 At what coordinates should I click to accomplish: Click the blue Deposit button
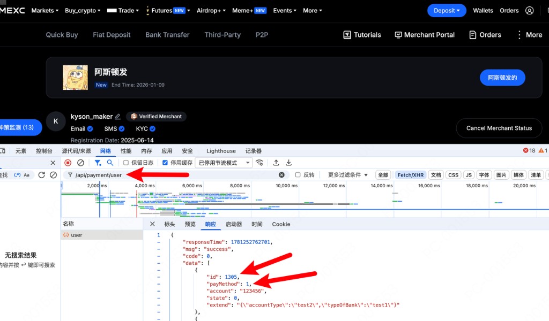pyautogui.click(x=447, y=11)
